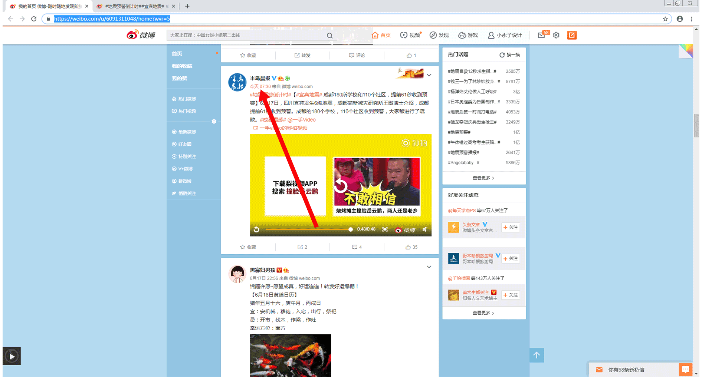This screenshot has height=377, width=702.
Task: Enter fullscreen on the video player
Action: [385, 229]
